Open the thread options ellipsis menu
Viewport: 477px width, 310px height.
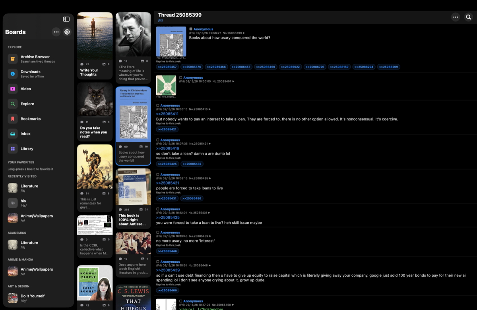456,17
